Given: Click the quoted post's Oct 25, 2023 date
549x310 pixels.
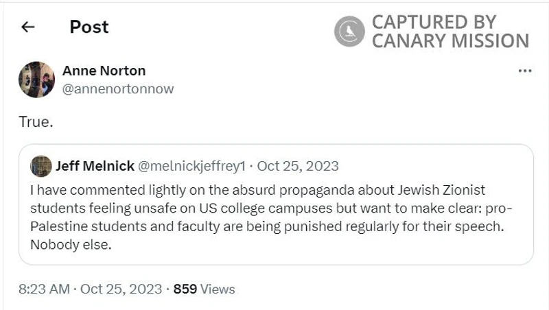Looking at the screenshot, I should click(x=298, y=166).
